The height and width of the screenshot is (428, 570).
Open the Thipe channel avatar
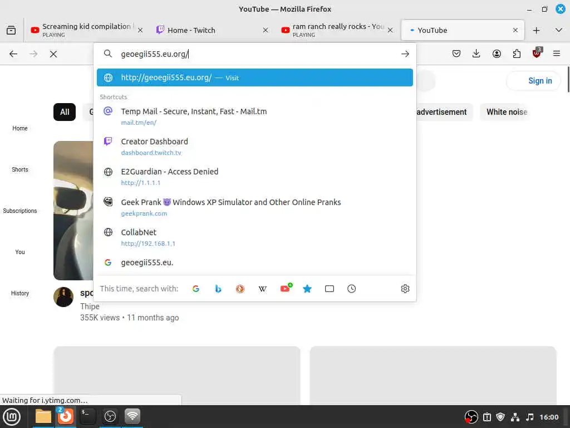tap(63, 297)
